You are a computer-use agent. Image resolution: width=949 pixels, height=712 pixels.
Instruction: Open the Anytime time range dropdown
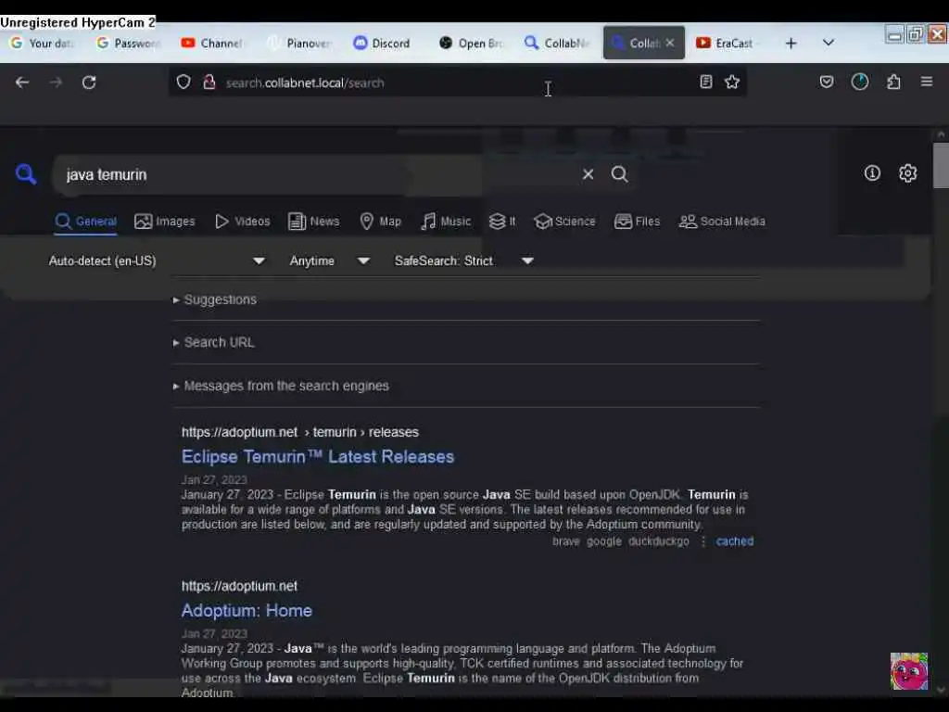[329, 261]
